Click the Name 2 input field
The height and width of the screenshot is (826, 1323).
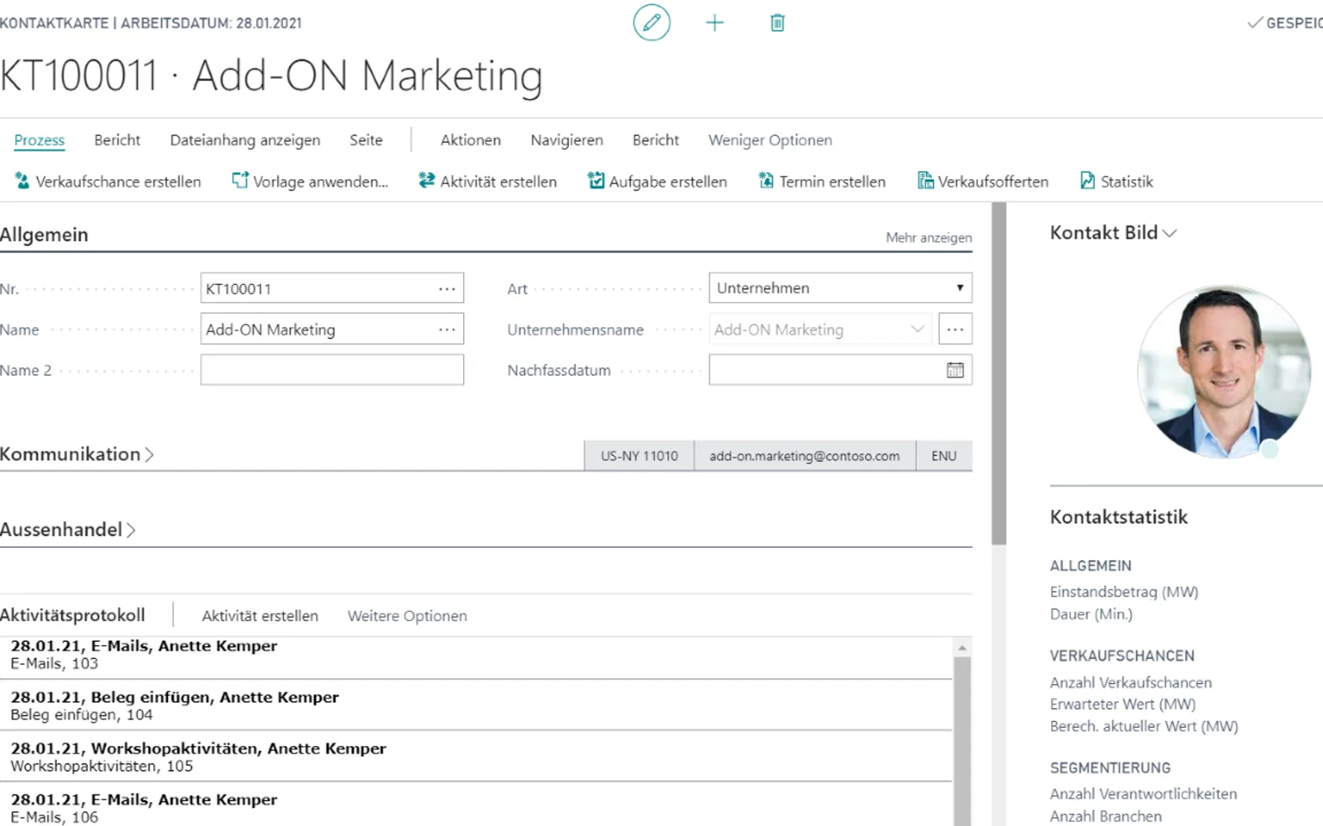pyautogui.click(x=332, y=370)
